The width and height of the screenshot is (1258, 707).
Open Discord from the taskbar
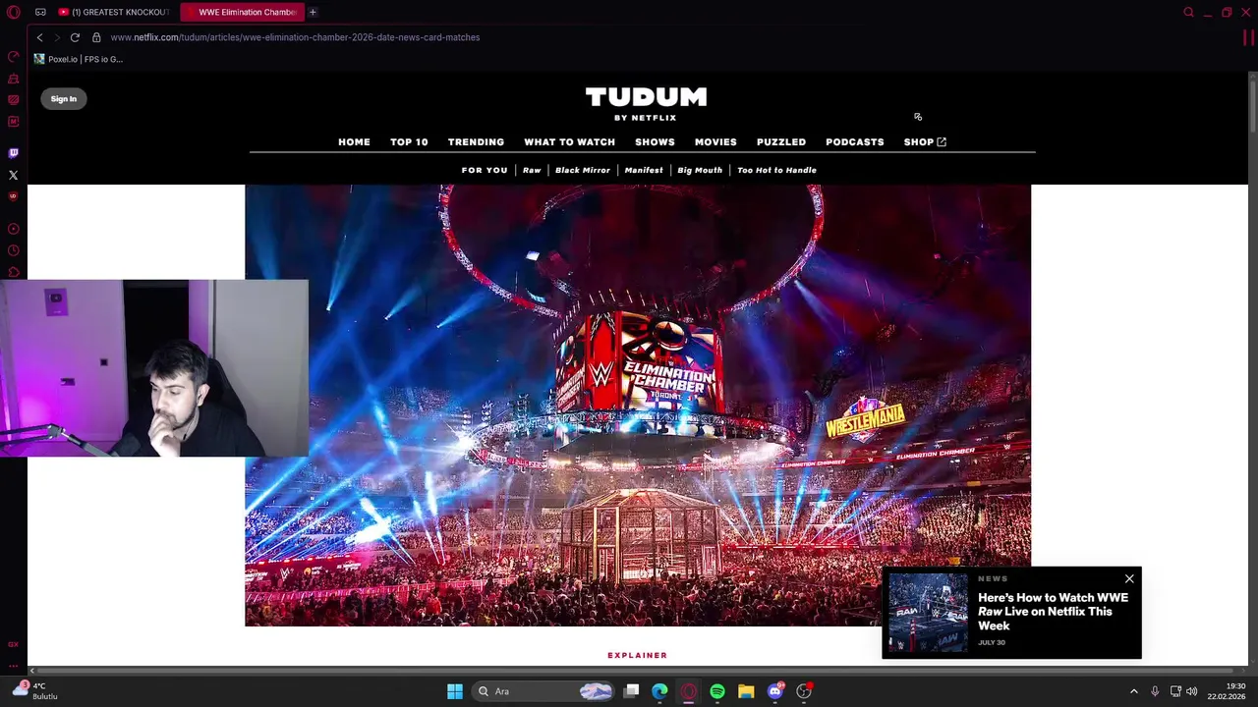click(x=775, y=691)
